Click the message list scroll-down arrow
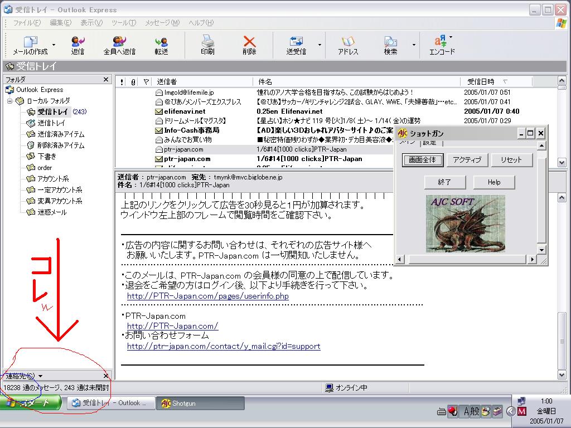The width and height of the screenshot is (571, 428). point(562,163)
